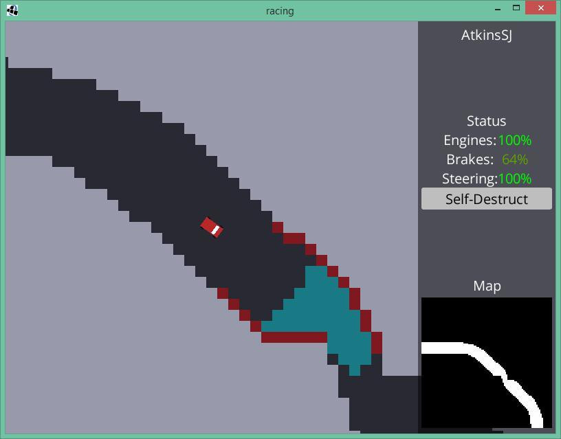Maximize the racing window
The height and width of the screenshot is (439, 561).
[x=516, y=8]
